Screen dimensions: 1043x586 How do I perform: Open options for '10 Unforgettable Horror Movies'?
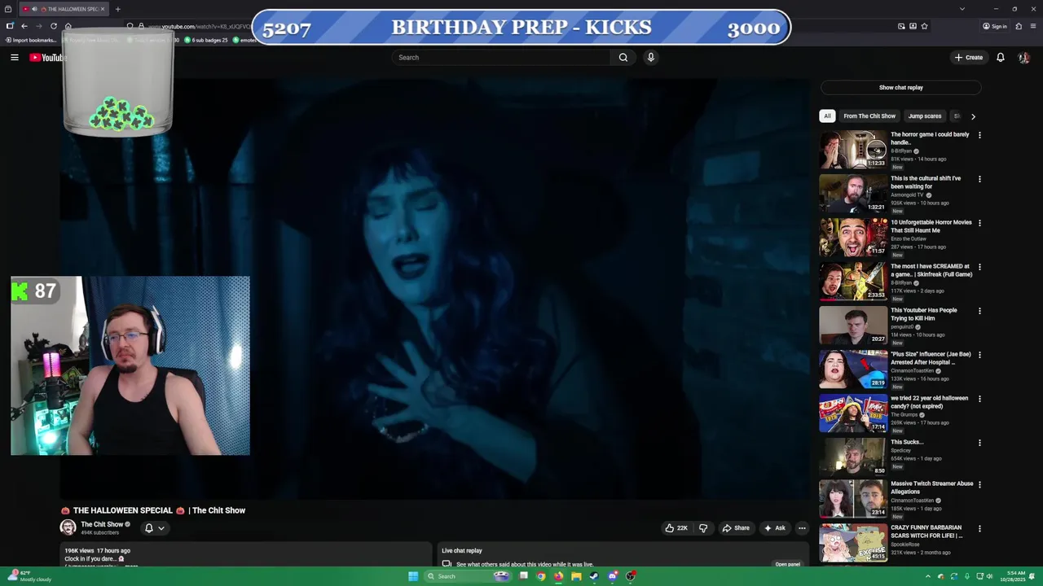point(979,223)
